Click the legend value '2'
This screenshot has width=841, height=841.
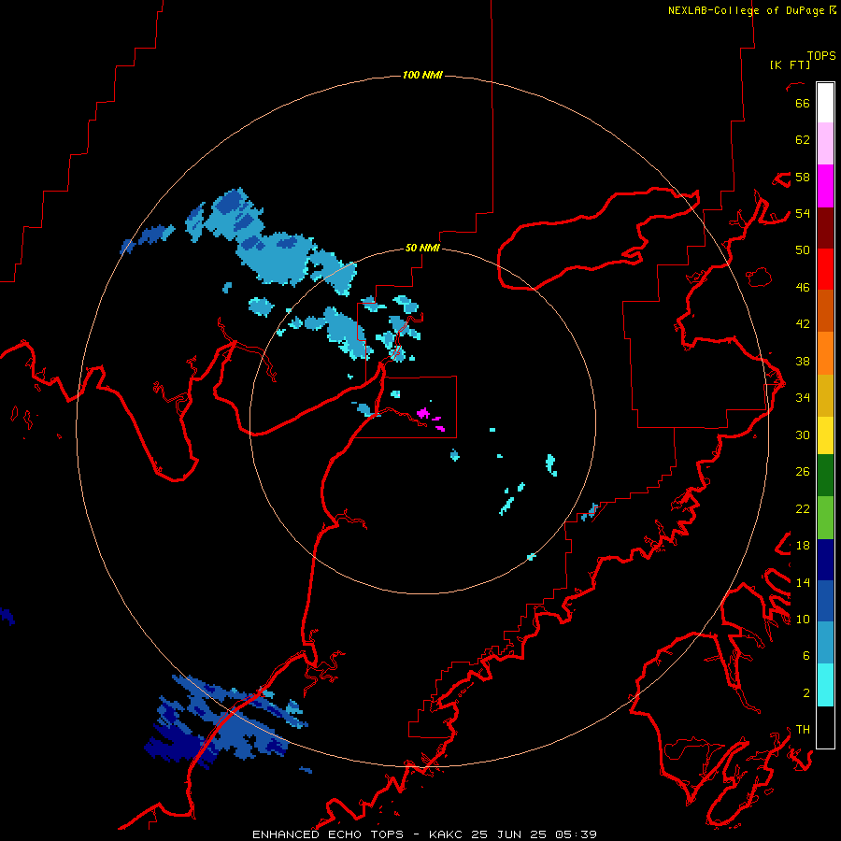click(x=805, y=692)
